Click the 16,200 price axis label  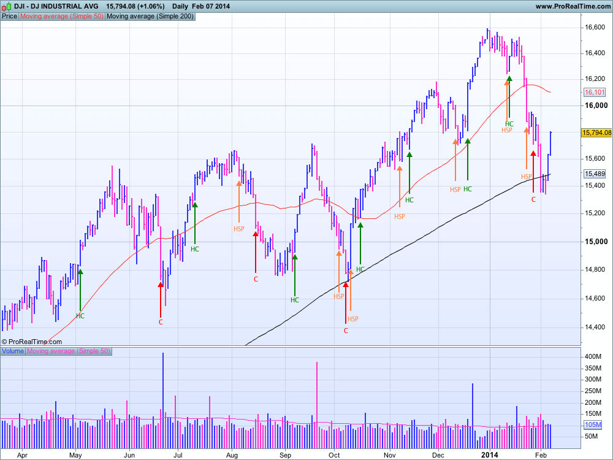pos(595,79)
